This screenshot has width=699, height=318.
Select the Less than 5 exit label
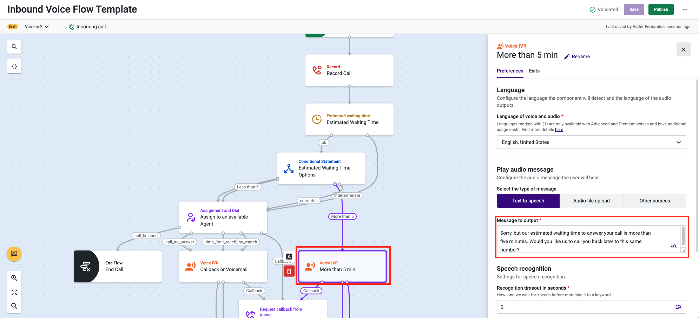pyautogui.click(x=248, y=187)
